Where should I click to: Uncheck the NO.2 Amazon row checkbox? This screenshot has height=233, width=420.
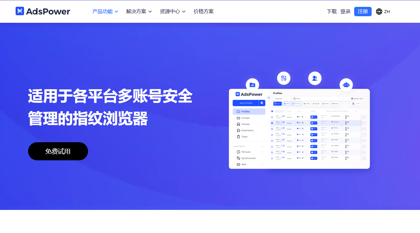pyautogui.click(x=272, y=123)
